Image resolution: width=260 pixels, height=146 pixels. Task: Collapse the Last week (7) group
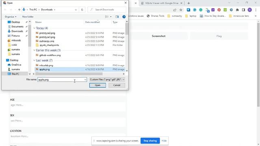tap(34, 60)
